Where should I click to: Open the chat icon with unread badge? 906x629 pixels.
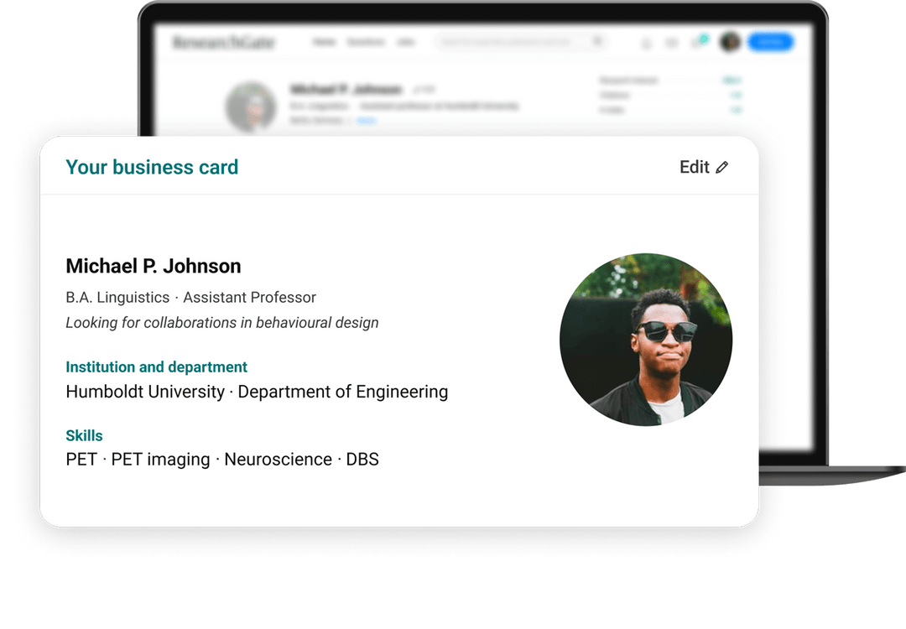tap(696, 43)
